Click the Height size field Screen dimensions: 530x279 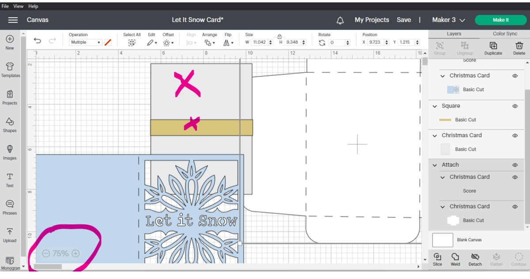295,42
